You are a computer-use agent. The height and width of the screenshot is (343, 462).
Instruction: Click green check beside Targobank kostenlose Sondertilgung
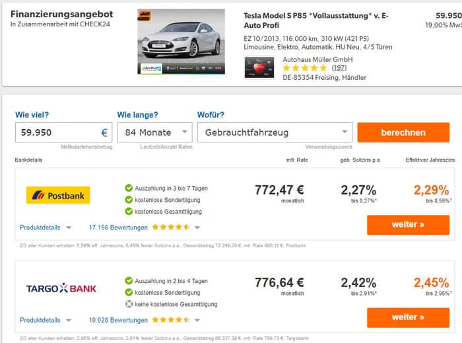point(129,292)
